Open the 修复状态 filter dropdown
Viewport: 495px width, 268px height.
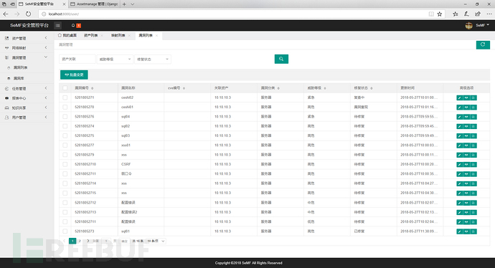(153, 59)
